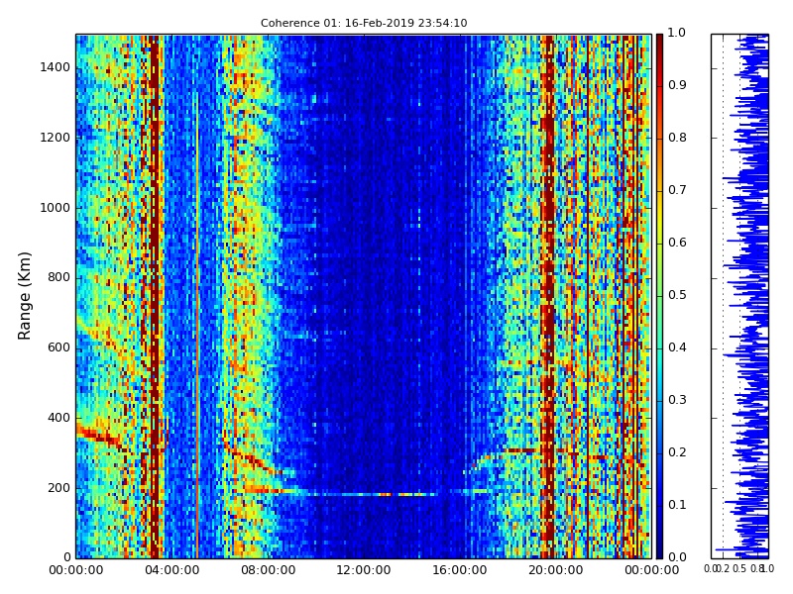Click the blue coherence profile line in side panel
Screen dimensions: 793x594
[751, 296]
